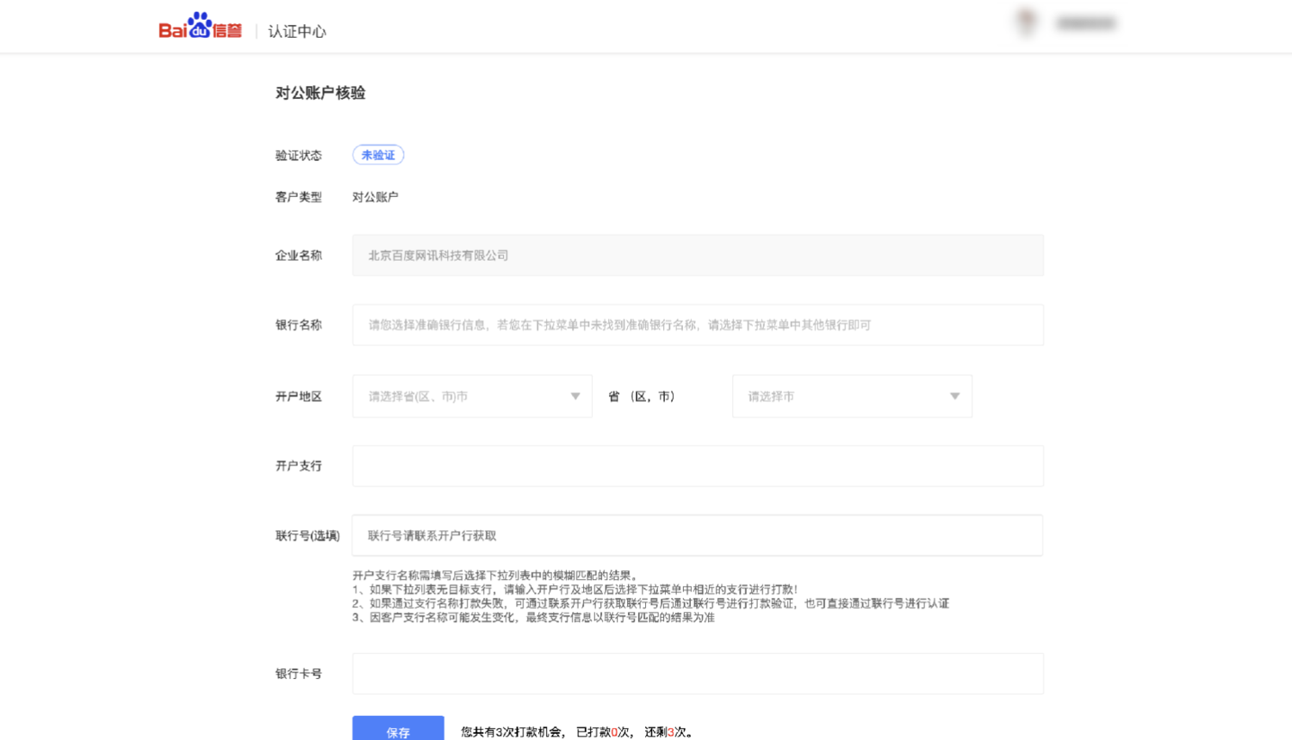
Task: Click the 联行号(选填) label
Action: (x=307, y=536)
